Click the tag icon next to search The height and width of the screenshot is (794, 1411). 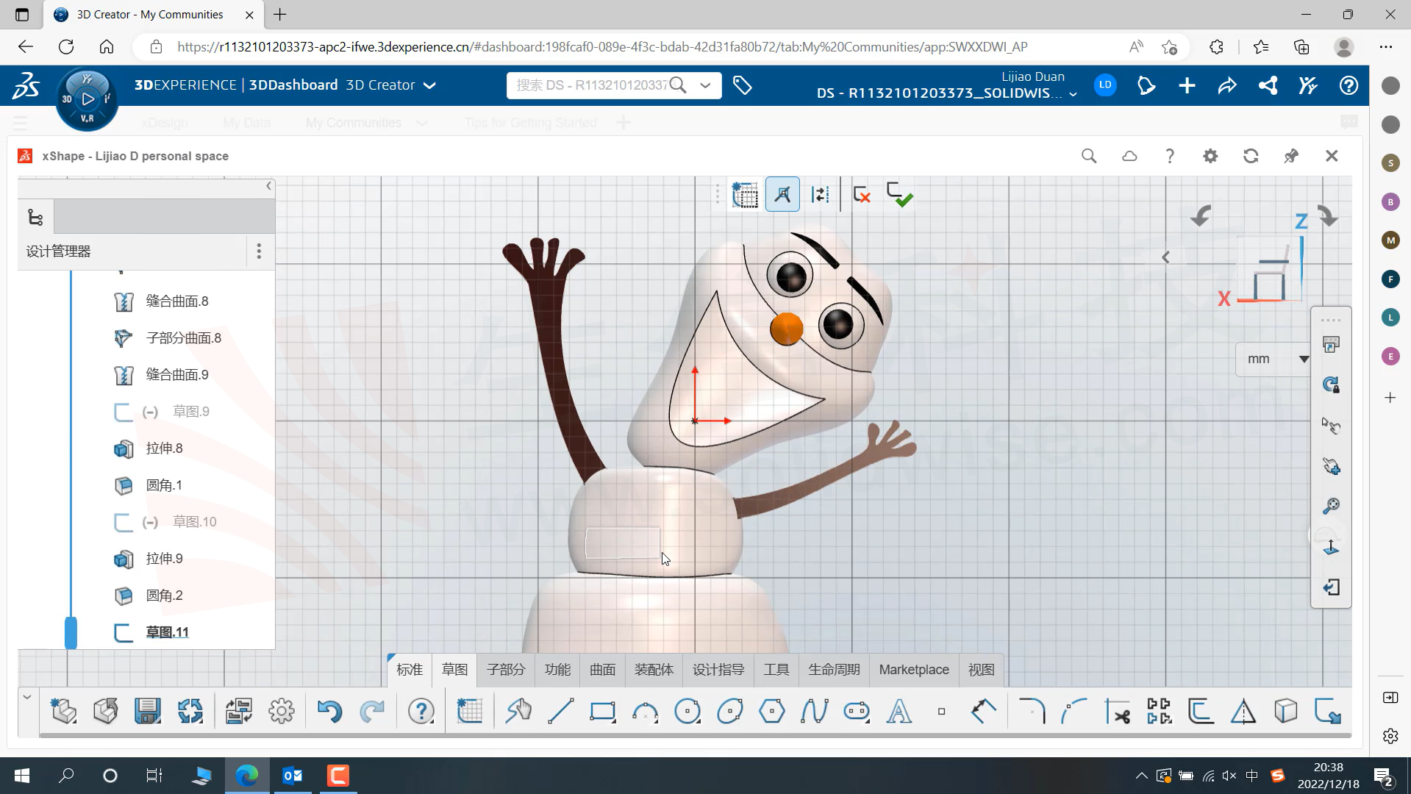pyautogui.click(x=742, y=85)
